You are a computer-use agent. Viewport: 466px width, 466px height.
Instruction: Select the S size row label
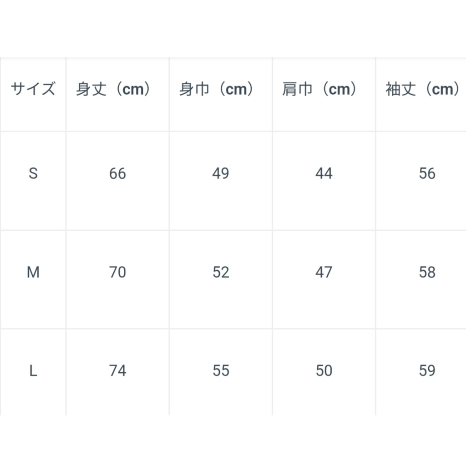[33, 173]
